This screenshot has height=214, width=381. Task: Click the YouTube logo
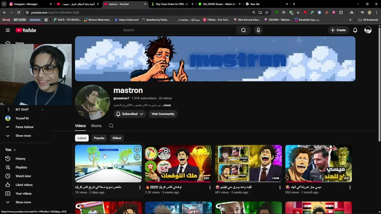pyautogui.click(x=26, y=30)
